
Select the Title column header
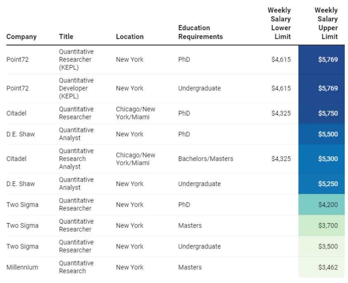(66, 36)
